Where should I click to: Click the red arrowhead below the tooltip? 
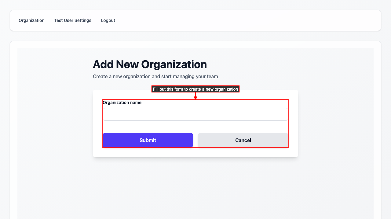click(195, 98)
